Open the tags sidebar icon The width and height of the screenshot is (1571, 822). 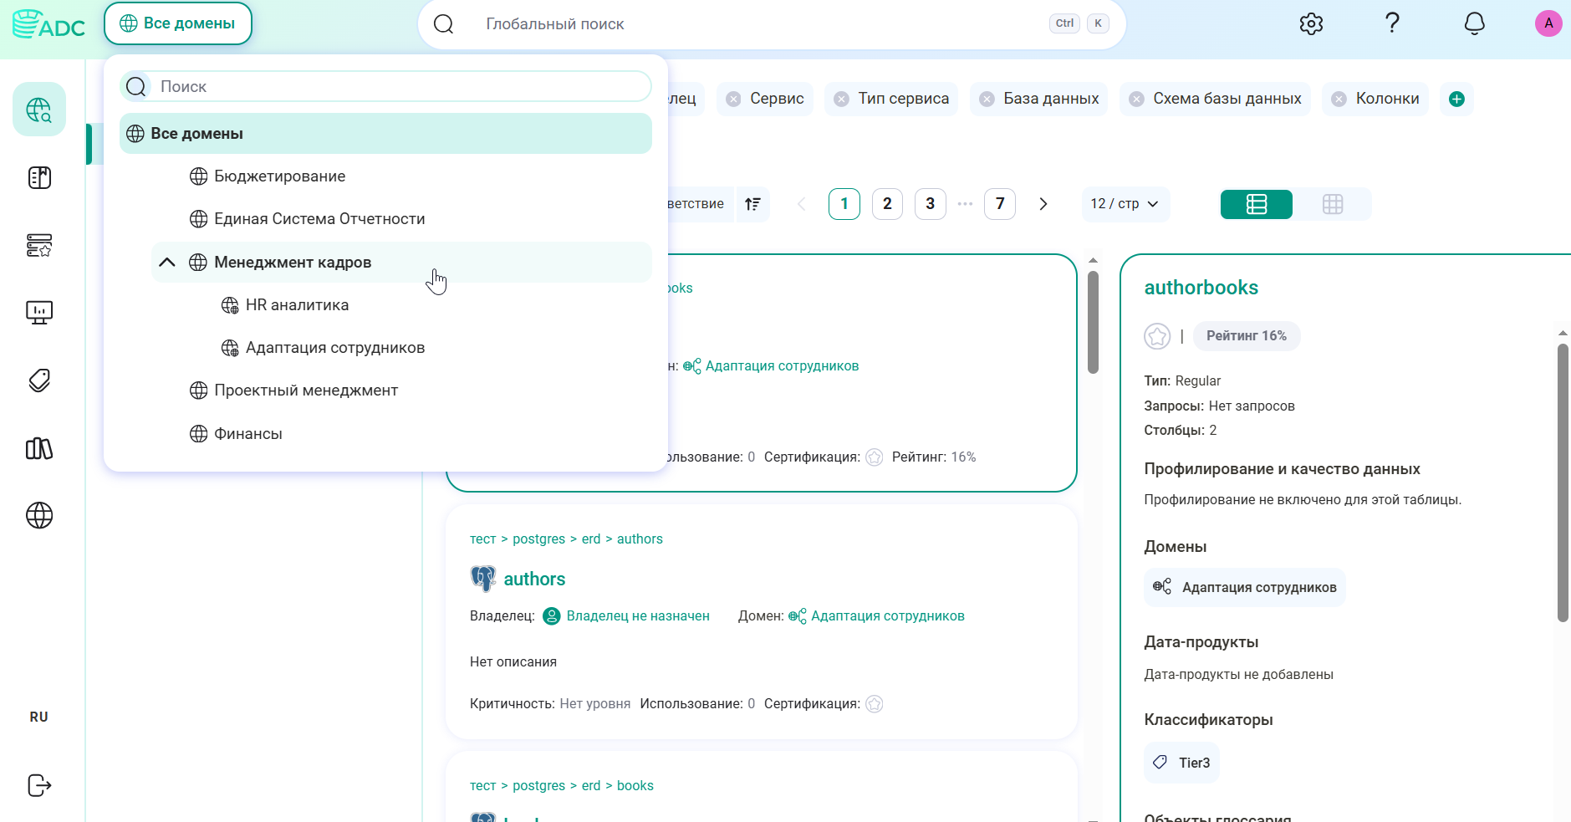[39, 380]
